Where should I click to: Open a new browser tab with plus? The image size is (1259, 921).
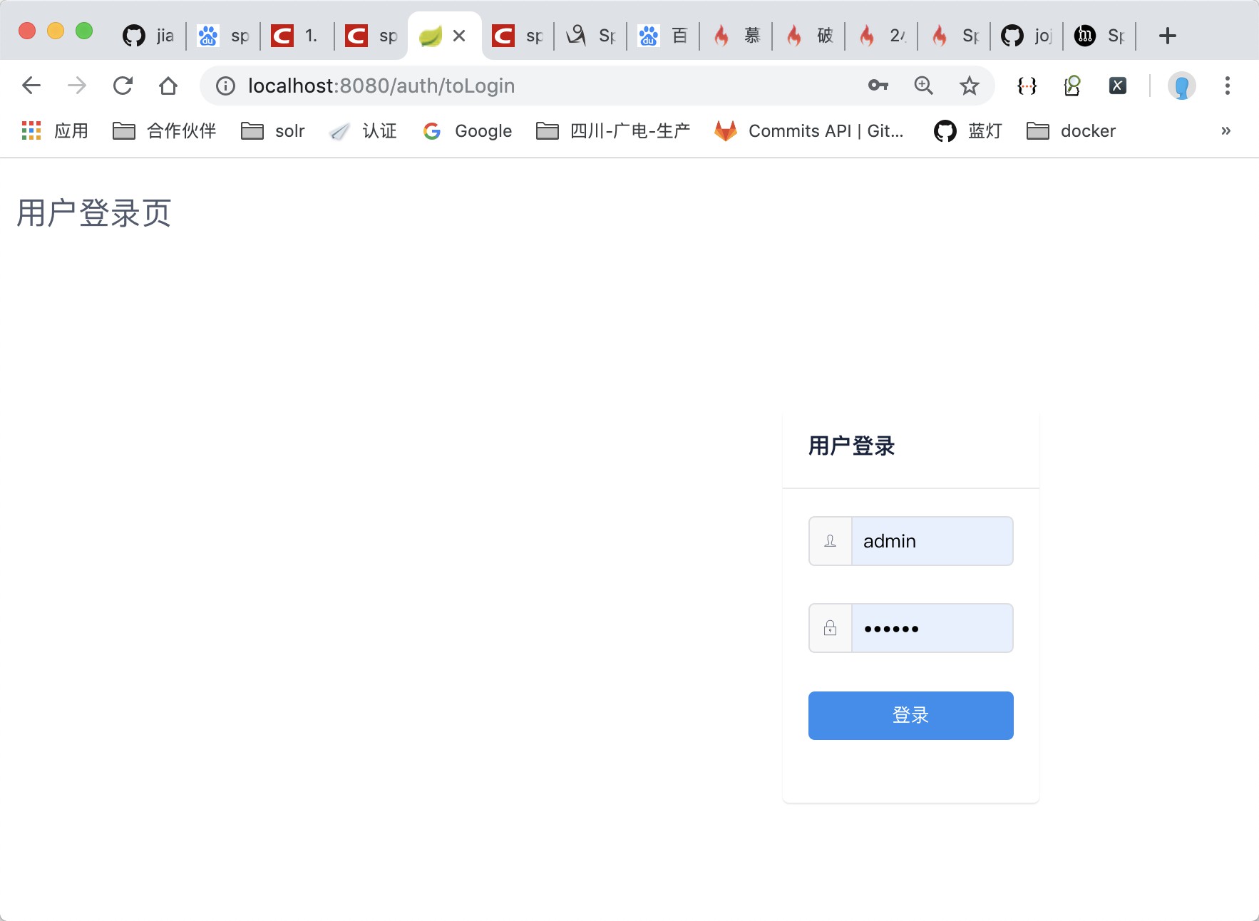(x=1166, y=35)
